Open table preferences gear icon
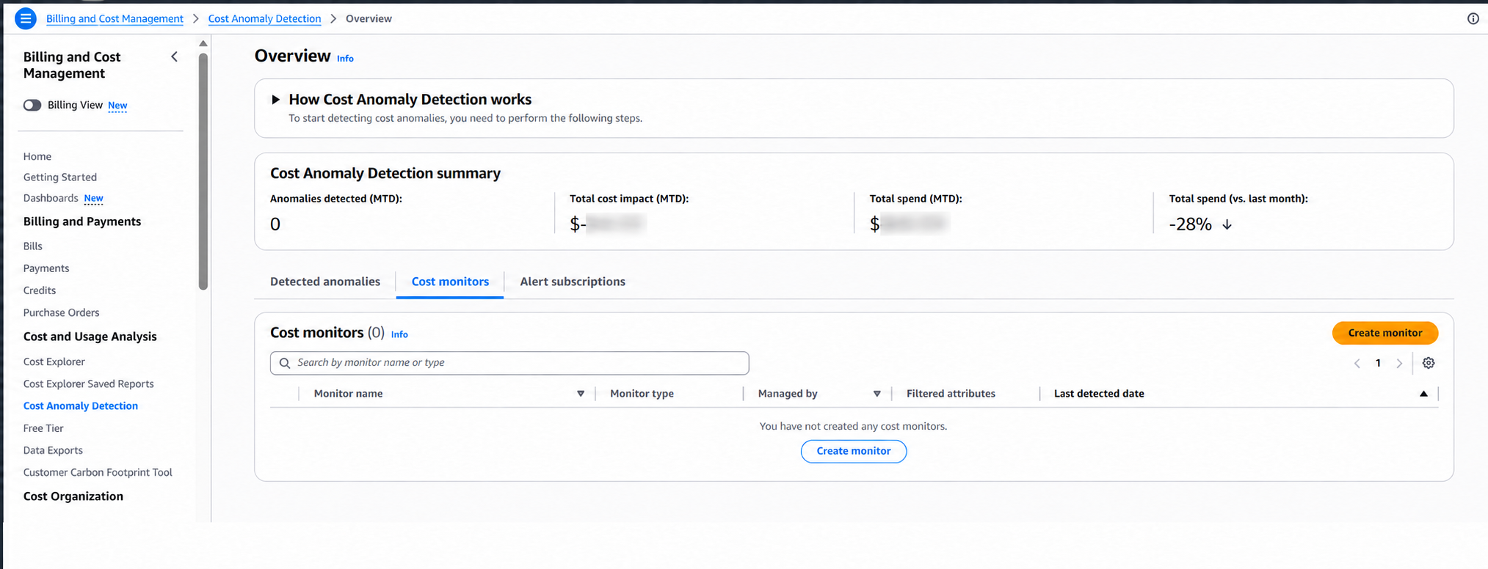This screenshot has height=569, width=1488. 1428,363
